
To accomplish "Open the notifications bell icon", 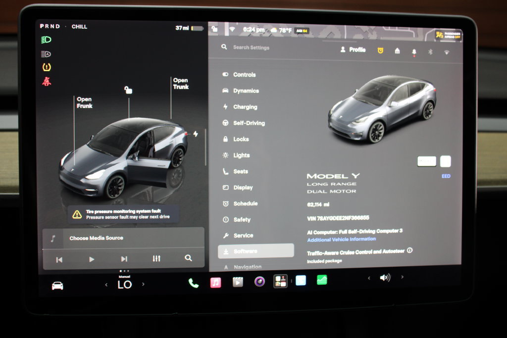I will [414, 52].
